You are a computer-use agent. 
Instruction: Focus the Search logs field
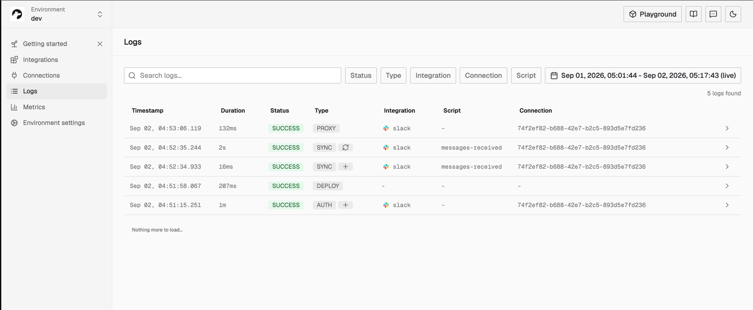click(233, 75)
